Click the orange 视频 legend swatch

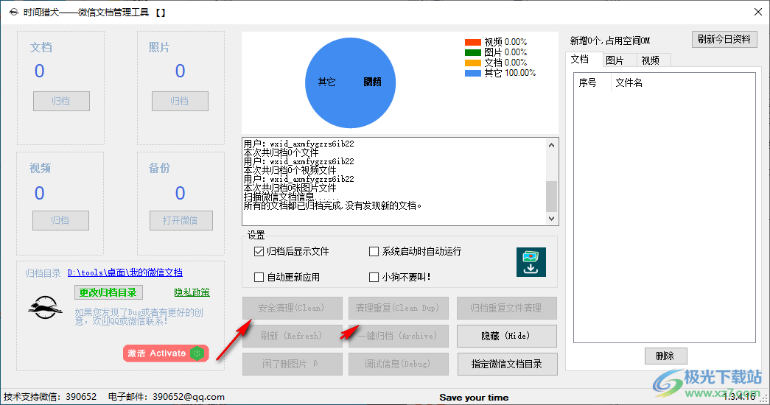point(473,42)
